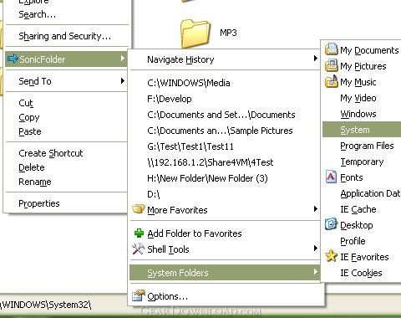Click the More Favorites folder icon

(x=139, y=209)
